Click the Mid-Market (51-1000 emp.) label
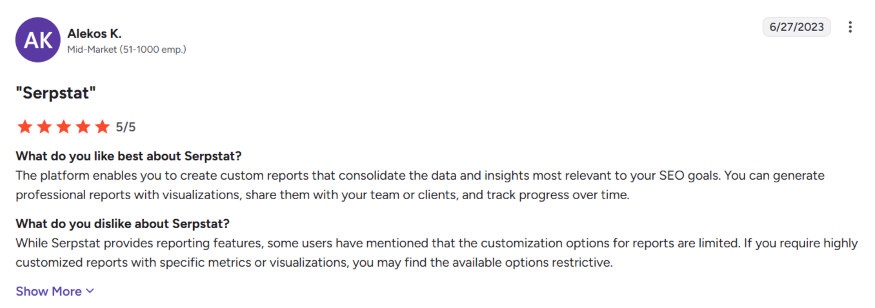This screenshot has height=308, width=875. [126, 49]
